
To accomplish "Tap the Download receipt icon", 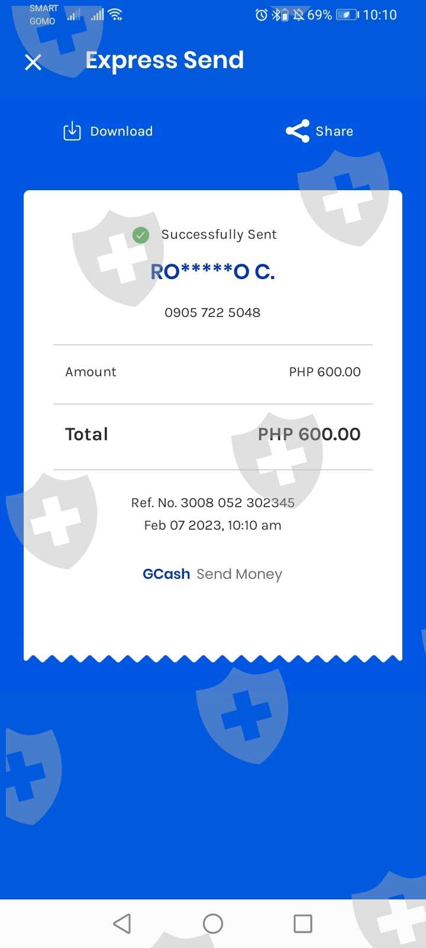I will (x=72, y=131).
